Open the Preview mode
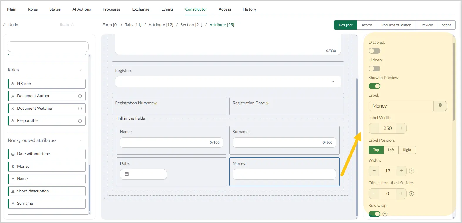462x223 pixels. click(426, 25)
